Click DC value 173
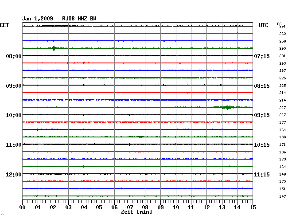This screenshot has width=288, height=219. pos(283,159)
